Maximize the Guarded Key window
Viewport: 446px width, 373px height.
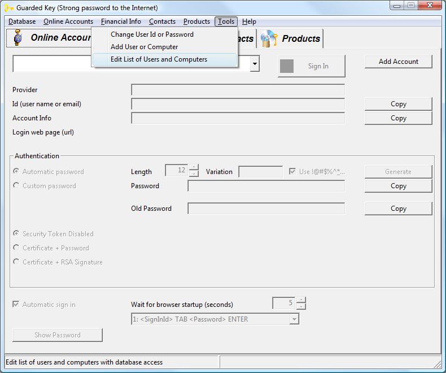(x=411, y=6)
